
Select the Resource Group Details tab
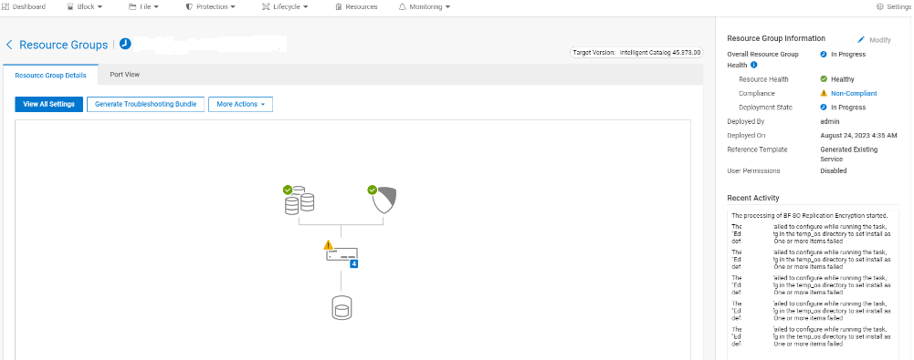point(51,75)
